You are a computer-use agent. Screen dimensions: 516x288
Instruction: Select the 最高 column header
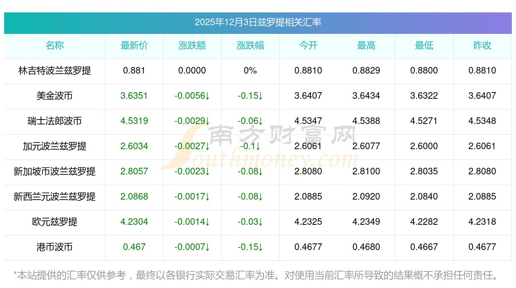coord(366,45)
